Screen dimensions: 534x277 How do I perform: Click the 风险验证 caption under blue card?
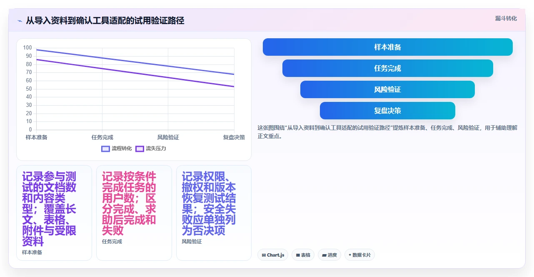click(x=192, y=241)
